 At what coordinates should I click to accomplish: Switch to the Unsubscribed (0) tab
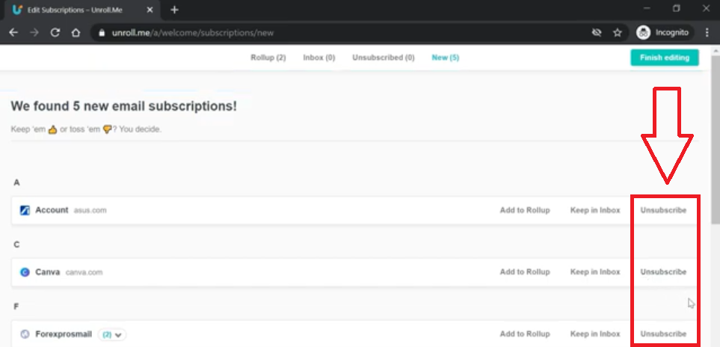click(384, 58)
